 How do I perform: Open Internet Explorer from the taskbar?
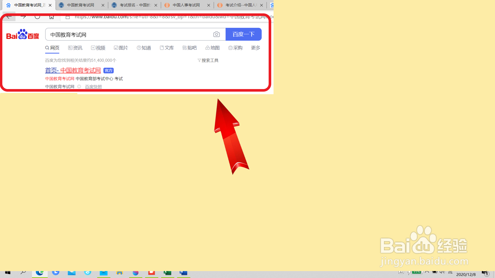[88, 273]
